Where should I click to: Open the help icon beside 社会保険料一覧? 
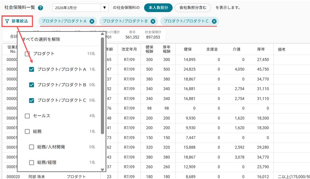(40, 8)
